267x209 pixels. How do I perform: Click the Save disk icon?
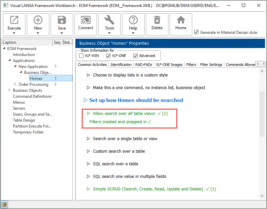tap(62, 21)
